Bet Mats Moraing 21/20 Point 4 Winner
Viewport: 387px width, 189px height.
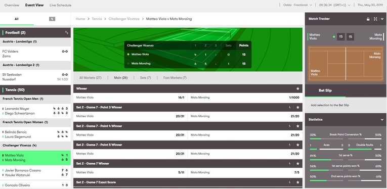pyautogui.click(x=245, y=135)
